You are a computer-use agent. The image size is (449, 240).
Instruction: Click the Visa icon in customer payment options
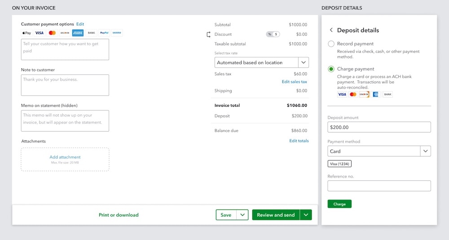(39, 33)
